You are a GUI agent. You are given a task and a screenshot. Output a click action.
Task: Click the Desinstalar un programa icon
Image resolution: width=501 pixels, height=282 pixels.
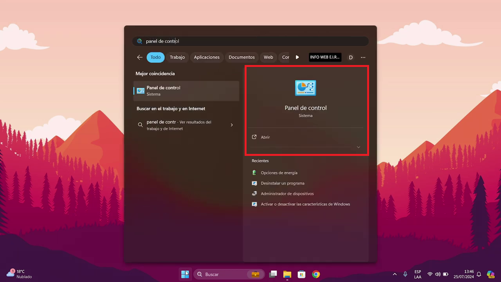pyautogui.click(x=254, y=183)
